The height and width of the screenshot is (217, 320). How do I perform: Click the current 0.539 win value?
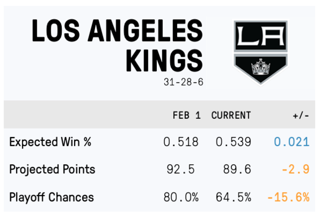(233, 142)
